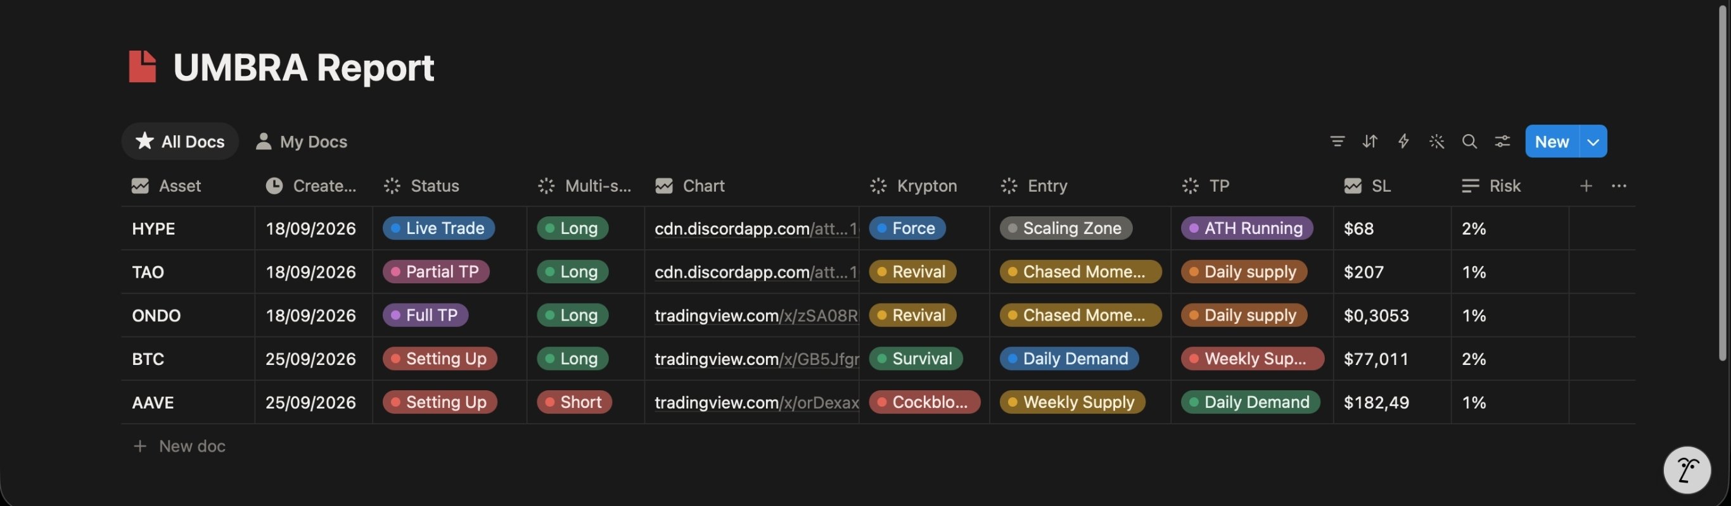Click the AI sparkle icon in toolbar

tap(1436, 142)
